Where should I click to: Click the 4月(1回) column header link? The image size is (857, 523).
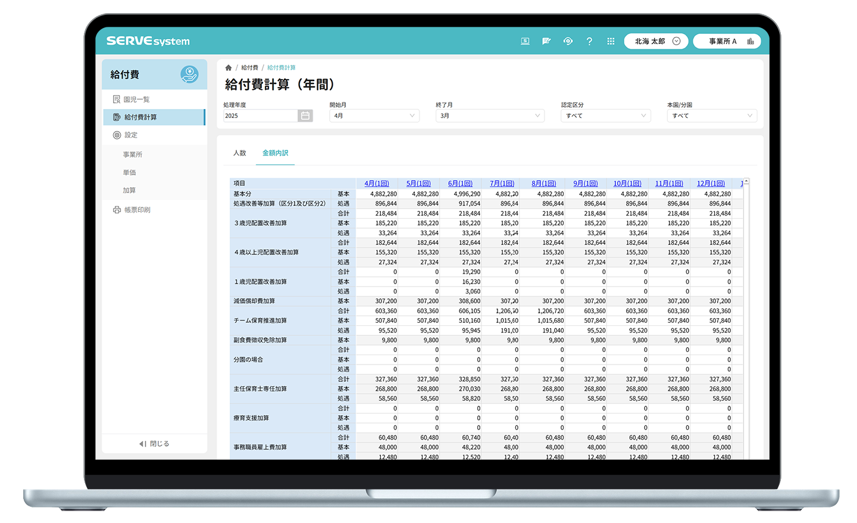point(376,183)
